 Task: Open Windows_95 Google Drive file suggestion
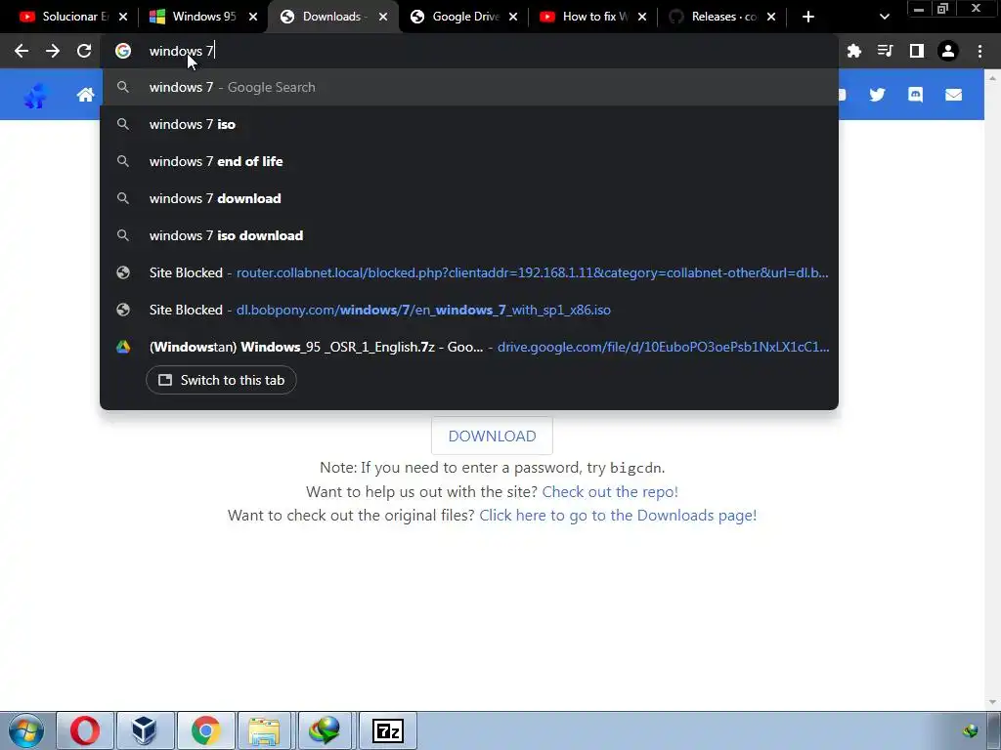coord(468,347)
